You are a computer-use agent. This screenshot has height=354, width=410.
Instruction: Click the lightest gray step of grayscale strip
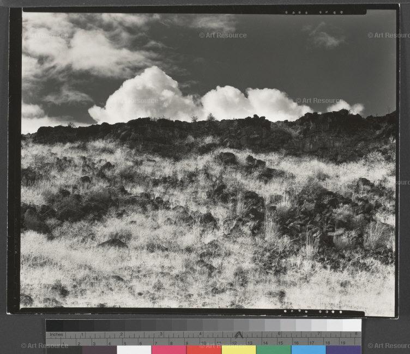[x=352, y=325]
